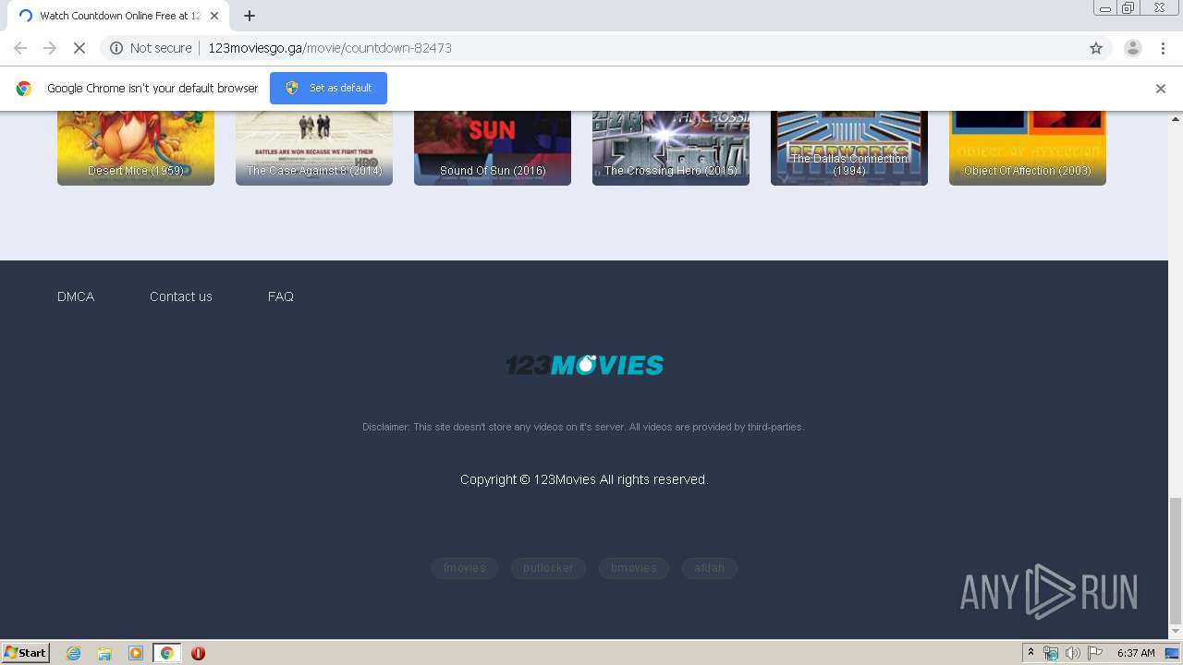Open Windows Media Player from taskbar
This screenshot has width=1183, height=665.
[x=136, y=653]
